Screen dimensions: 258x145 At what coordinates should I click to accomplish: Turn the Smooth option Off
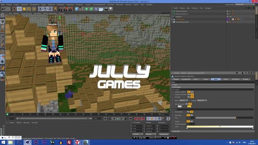pyautogui.click(x=192, y=97)
